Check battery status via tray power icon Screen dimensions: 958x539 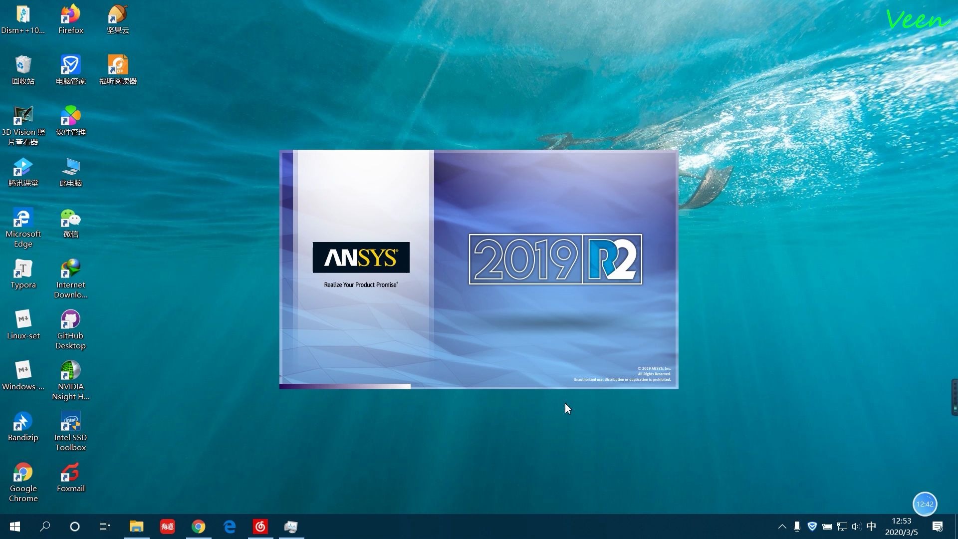point(827,526)
